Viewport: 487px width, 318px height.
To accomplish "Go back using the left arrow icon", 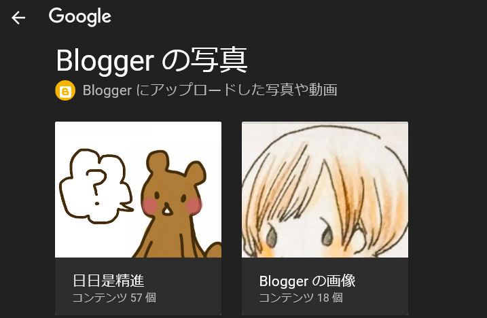I will pyautogui.click(x=18, y=18).
